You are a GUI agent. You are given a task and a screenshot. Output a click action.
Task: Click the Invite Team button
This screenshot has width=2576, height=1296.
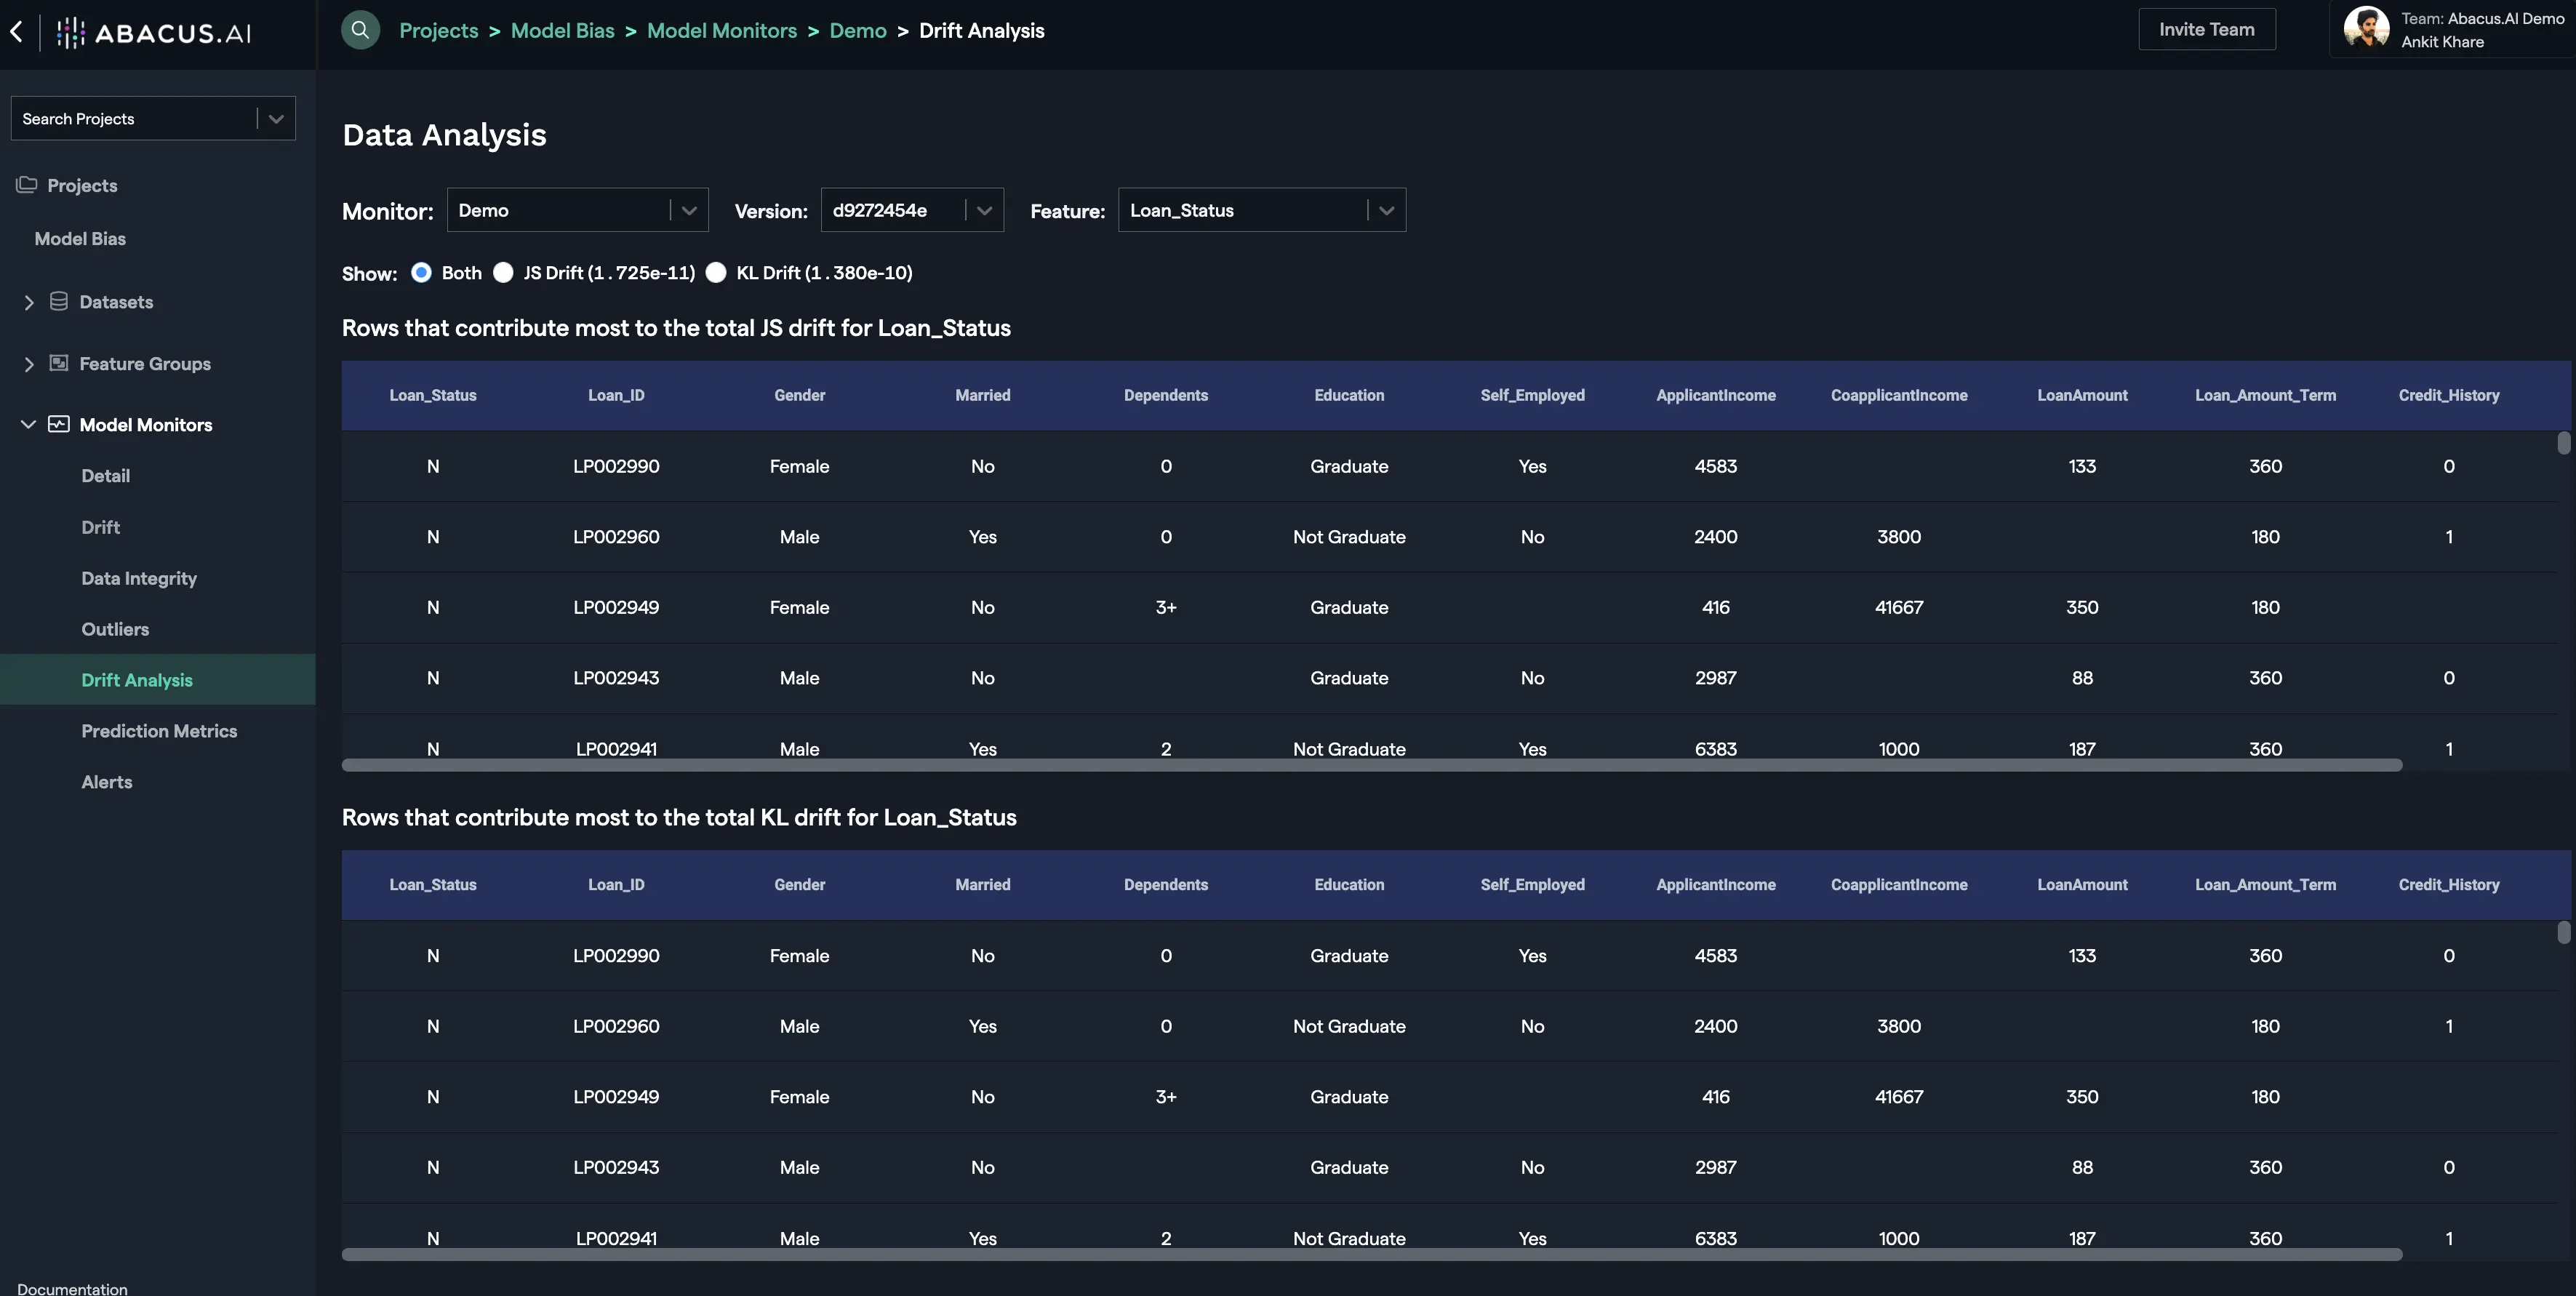[2206, 29]
